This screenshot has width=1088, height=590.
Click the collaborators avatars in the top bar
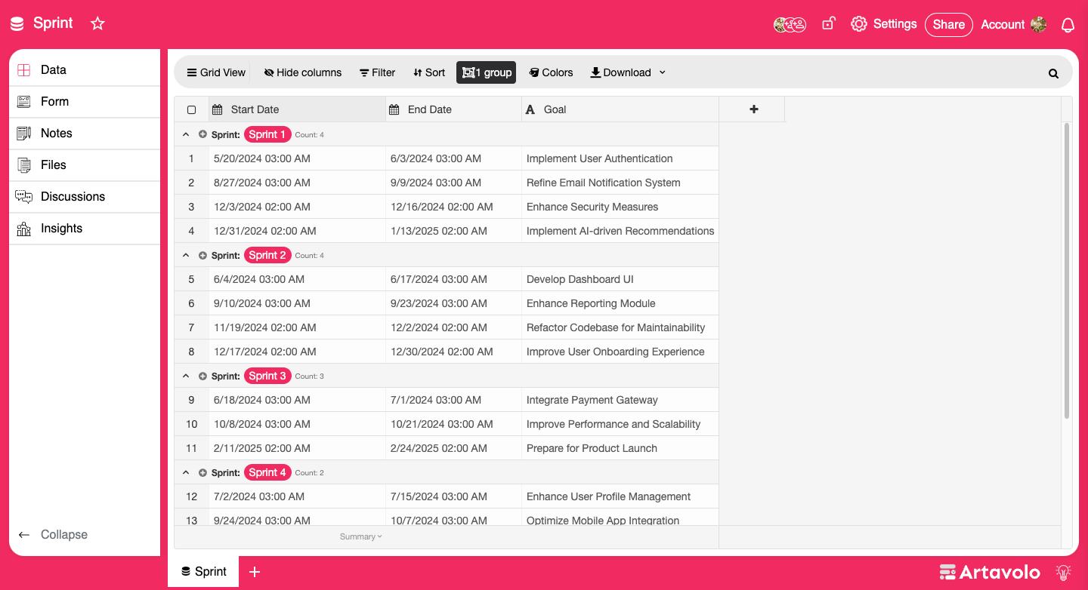[790, 24]
